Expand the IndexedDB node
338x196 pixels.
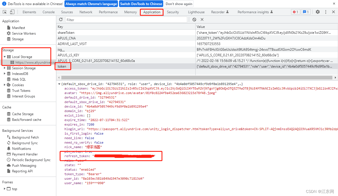coord(5,74)
